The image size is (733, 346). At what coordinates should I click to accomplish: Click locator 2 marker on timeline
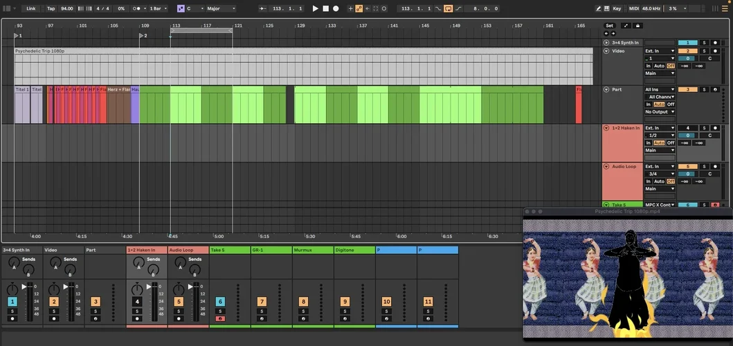point(141,35)
